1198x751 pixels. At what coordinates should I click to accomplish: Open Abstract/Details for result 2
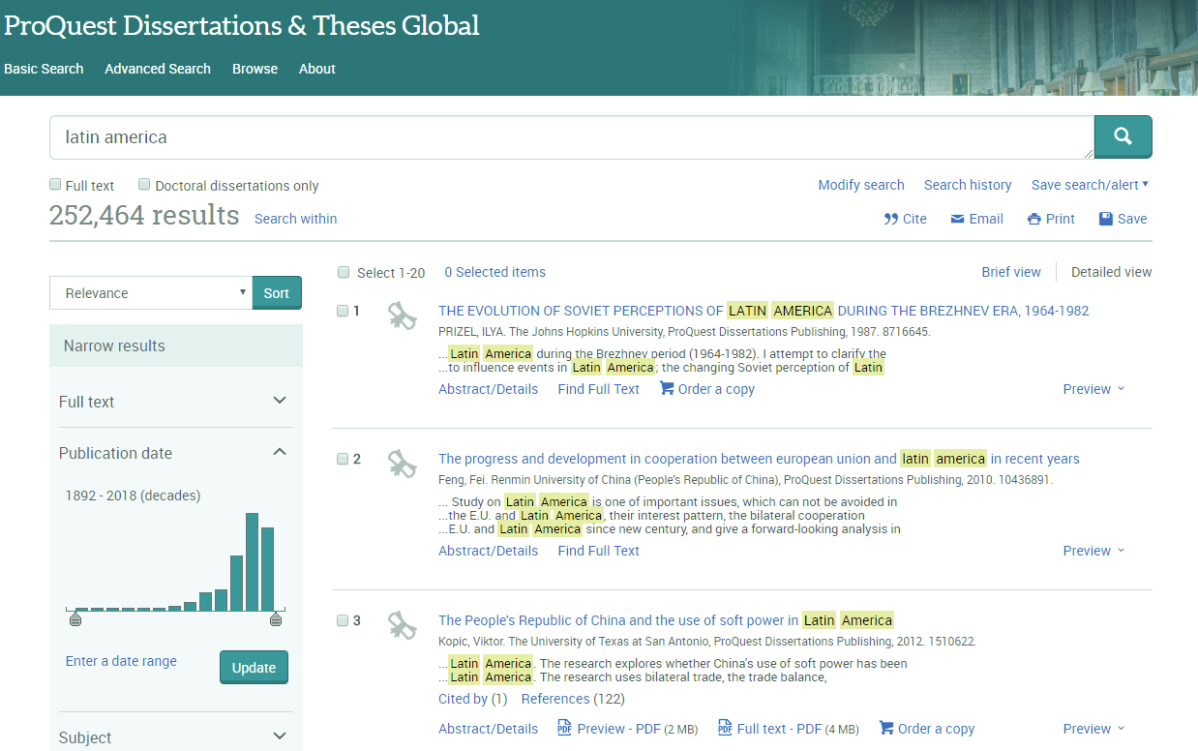[x=488, y=551]
